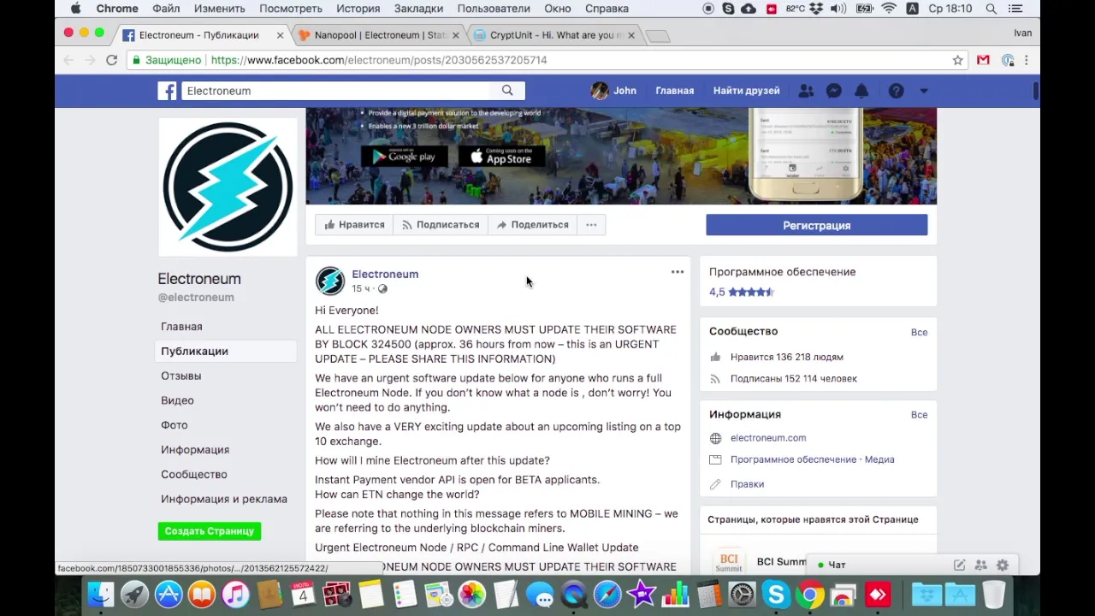This screenshot has width=1095, height=616.
Task: Open Spotlight search in menu bar
Action: pyautogui.click(x=991, y=9)
